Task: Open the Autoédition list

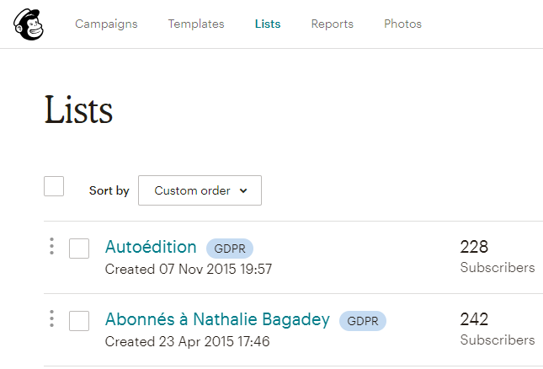Action: (151, 247)
